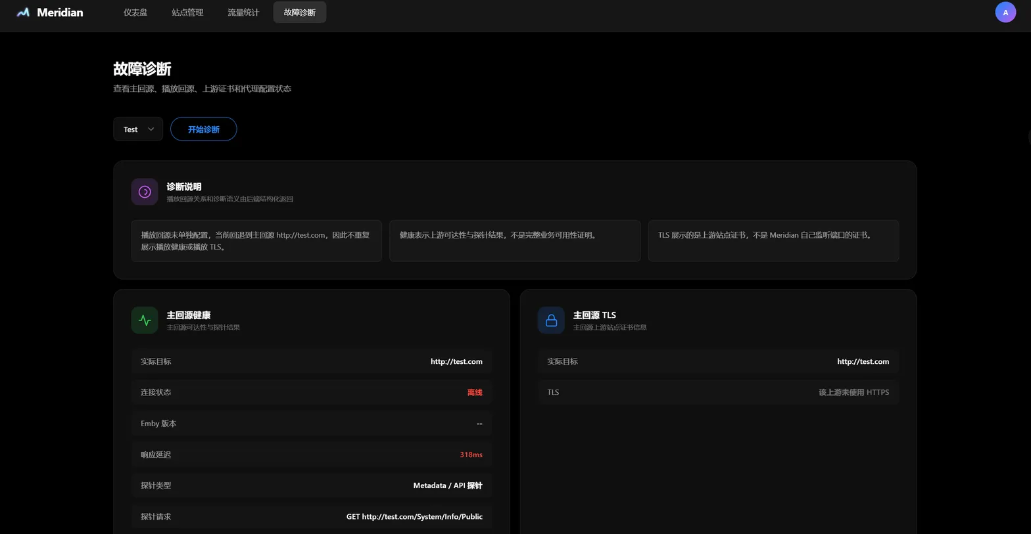
Task: Go to 流量统计 tab
Action: pos(243,12)
